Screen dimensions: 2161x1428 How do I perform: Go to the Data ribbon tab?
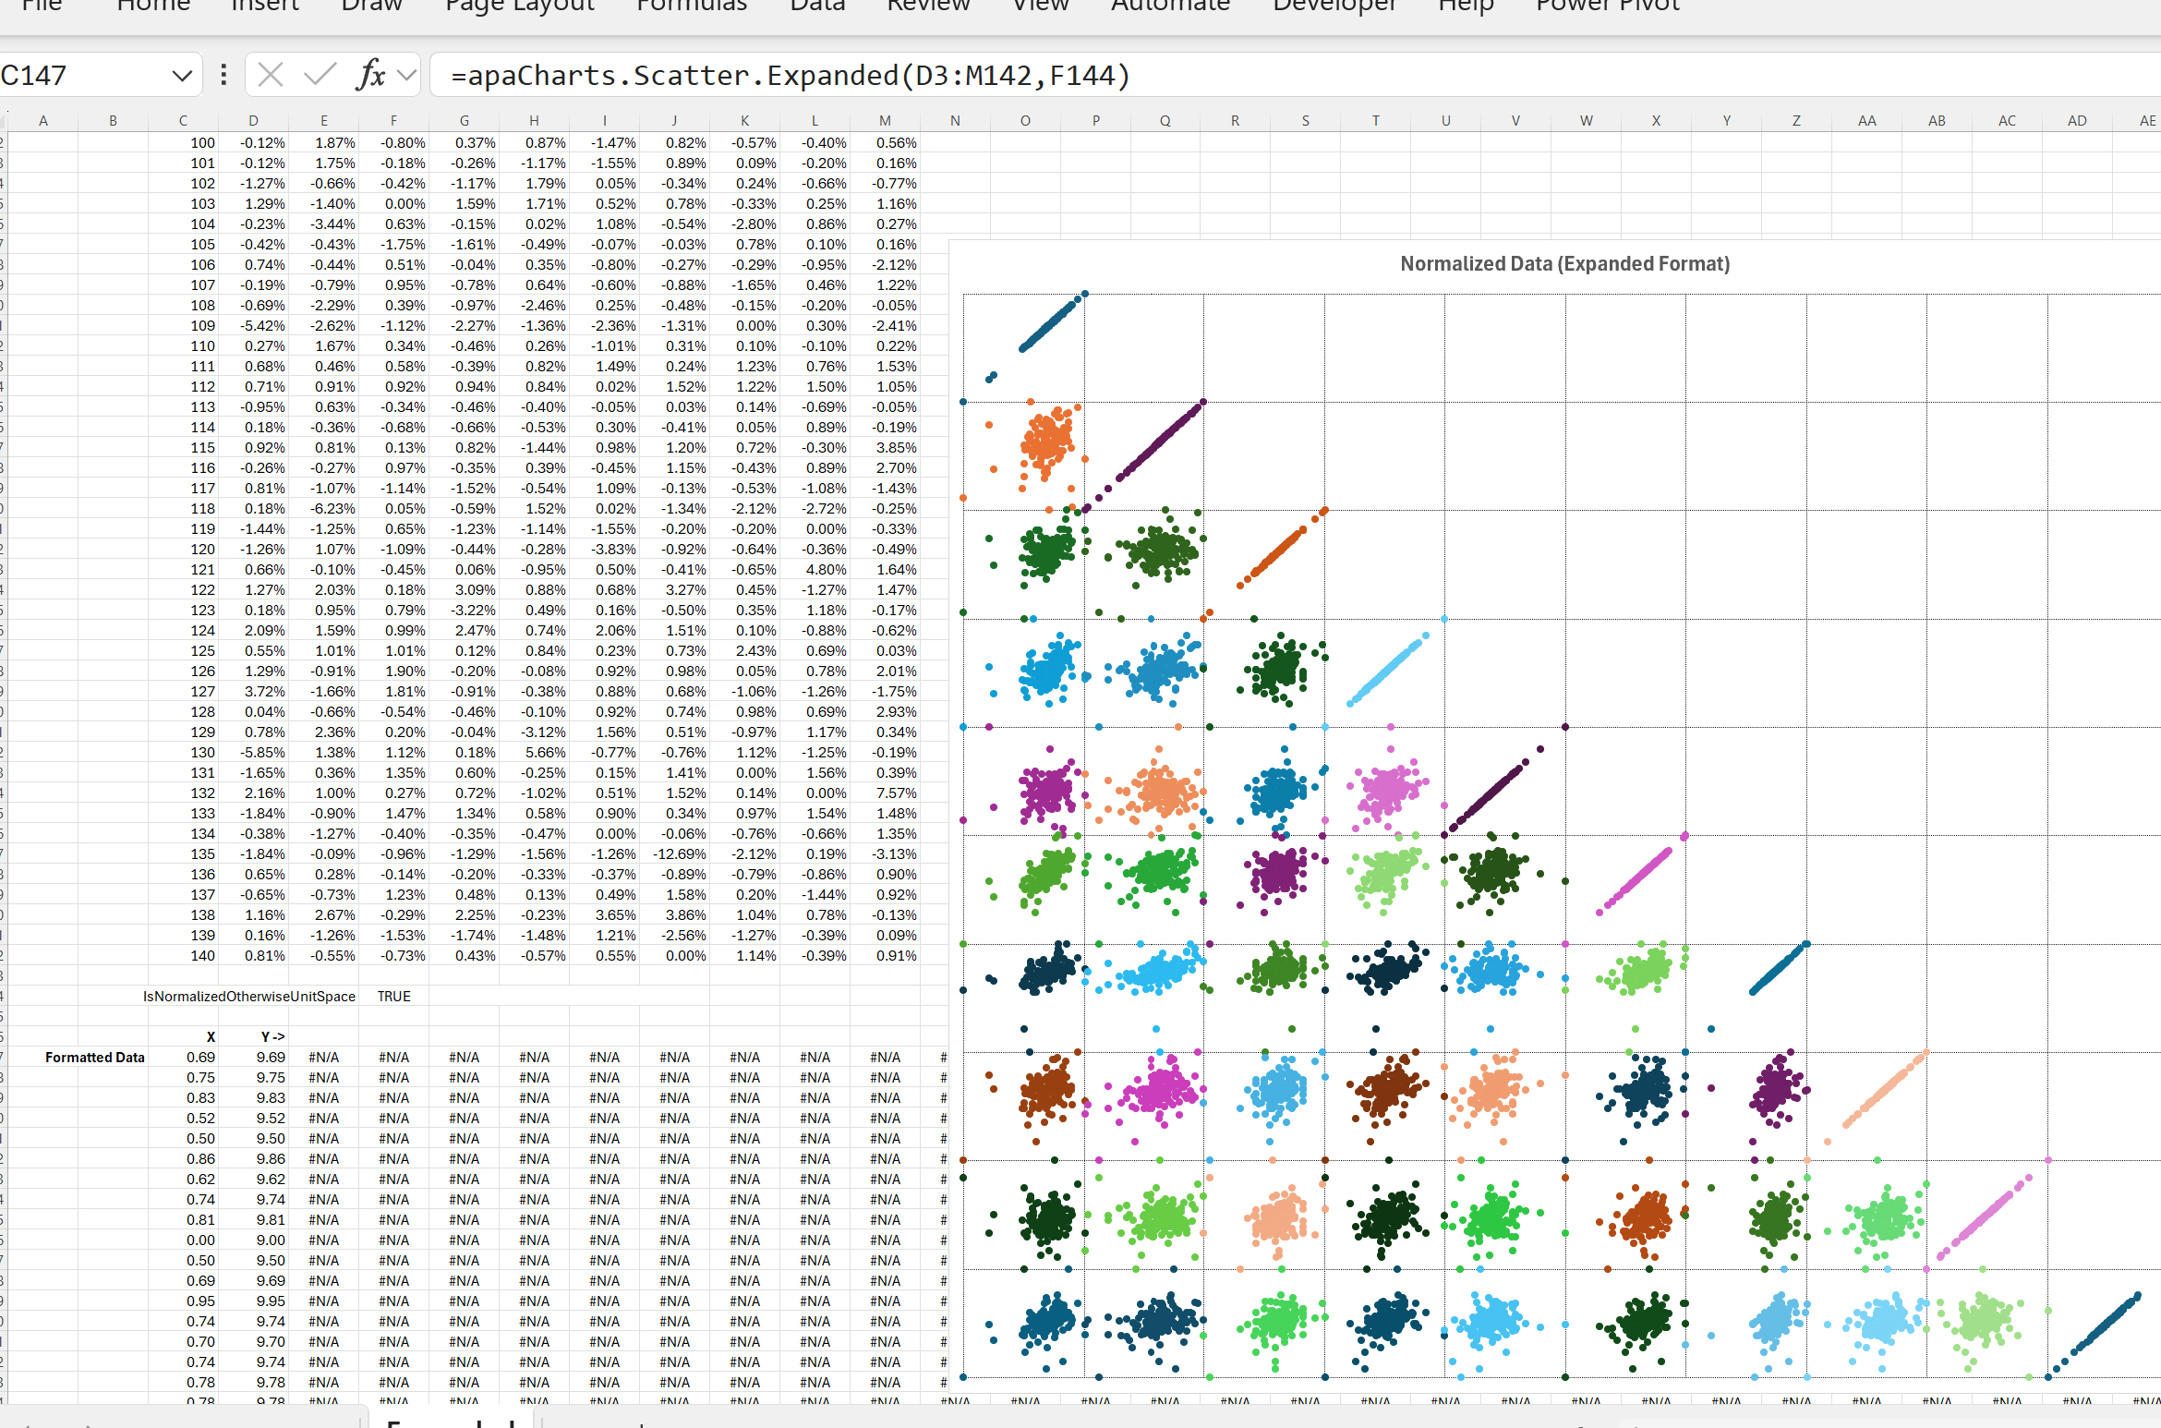coord(817,6)
